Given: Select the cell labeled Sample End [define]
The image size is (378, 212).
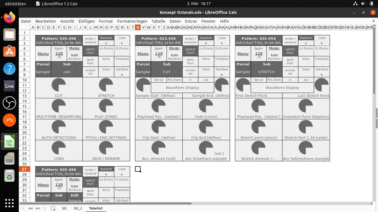Looking at the screenshot, I should pos(206,95).
